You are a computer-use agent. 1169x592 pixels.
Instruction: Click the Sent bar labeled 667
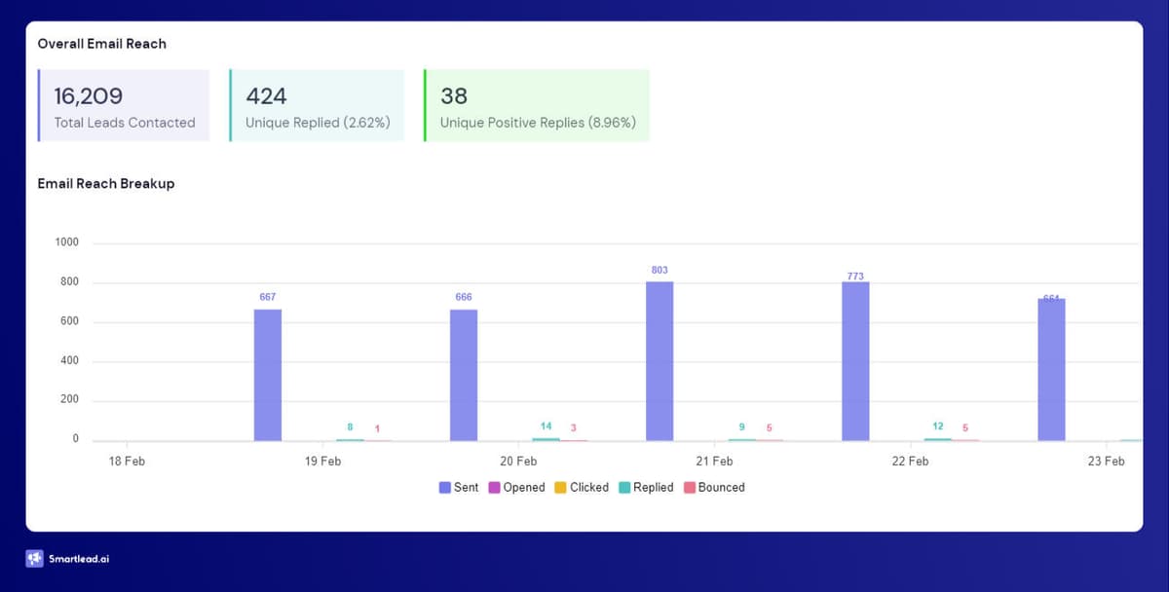(268, 375)
